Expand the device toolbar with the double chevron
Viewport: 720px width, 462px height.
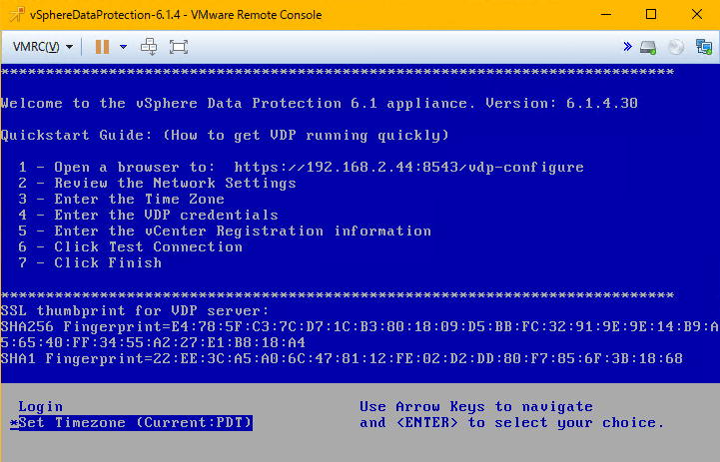(x=627, y=46)
